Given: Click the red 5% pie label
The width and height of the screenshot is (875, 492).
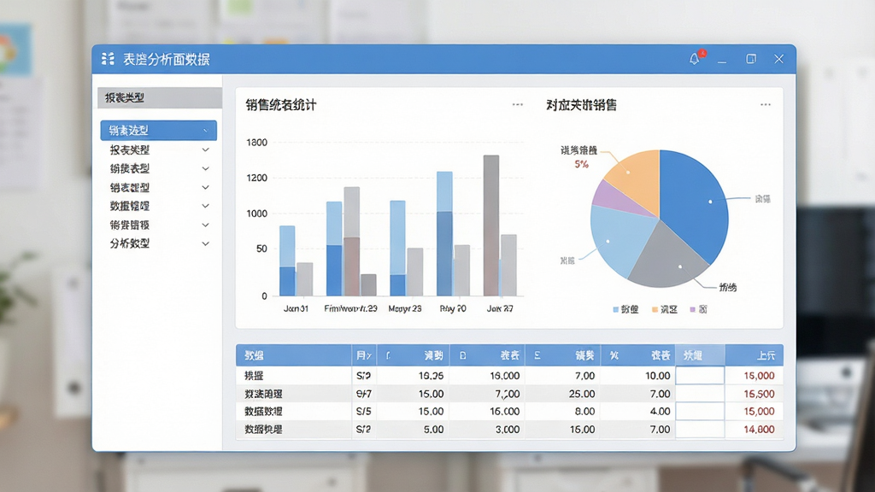Looking at the screenshot, I should 581,165.
